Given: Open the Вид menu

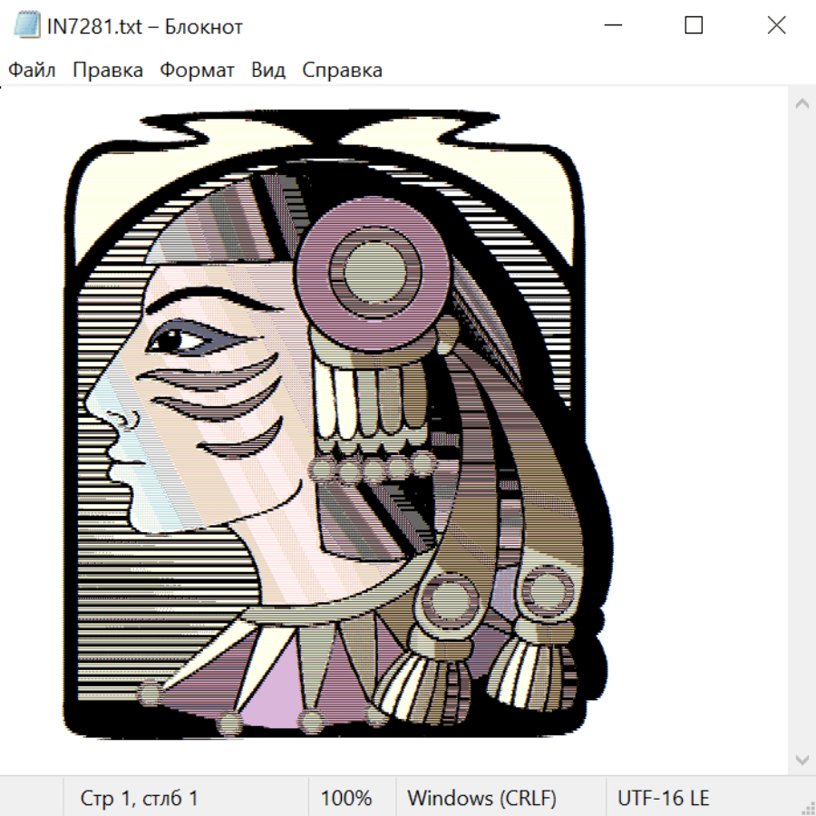Looking at the screenshot, I should point(268,70).
